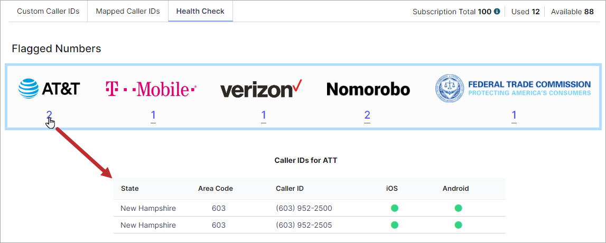This screenshot has width=606, height=243.
Task: Click the Caller ID column header
Action: tap(290, 189)
